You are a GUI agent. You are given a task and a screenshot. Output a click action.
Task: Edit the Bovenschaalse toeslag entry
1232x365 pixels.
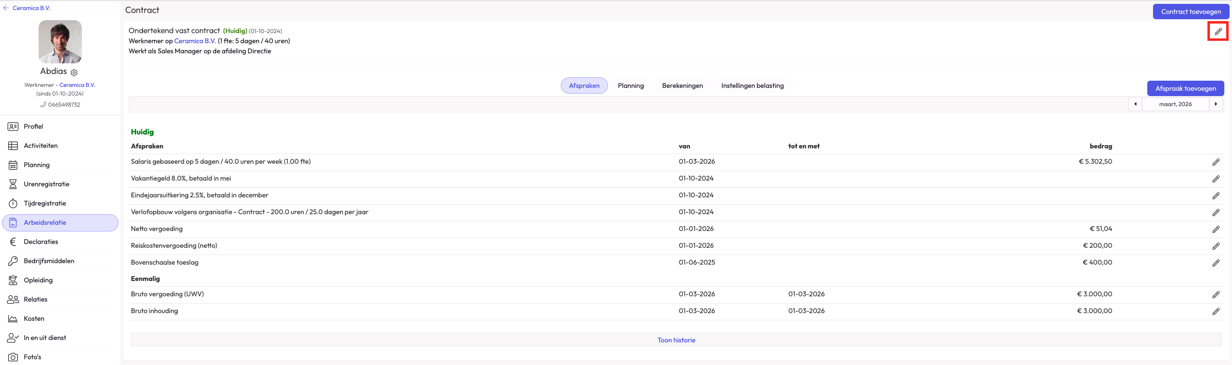tap(1216, 263)
